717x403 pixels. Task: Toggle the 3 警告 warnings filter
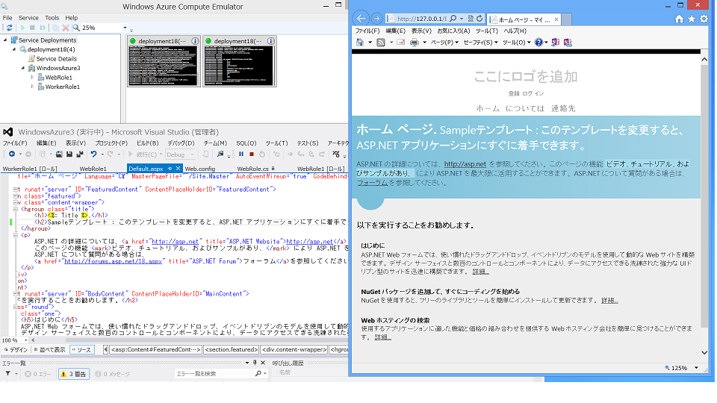[73, 374]
